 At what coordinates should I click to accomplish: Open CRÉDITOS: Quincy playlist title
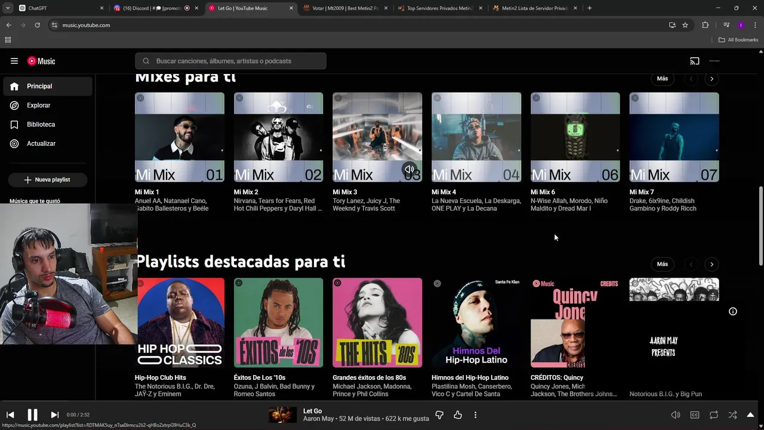[x=557, y=377]
